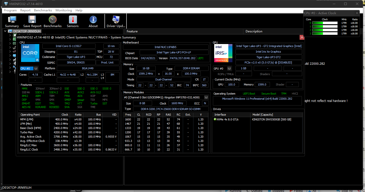Click the Description column header
Image resolution: width=365 pixels, height=192 pixels.
pos(254,31)
